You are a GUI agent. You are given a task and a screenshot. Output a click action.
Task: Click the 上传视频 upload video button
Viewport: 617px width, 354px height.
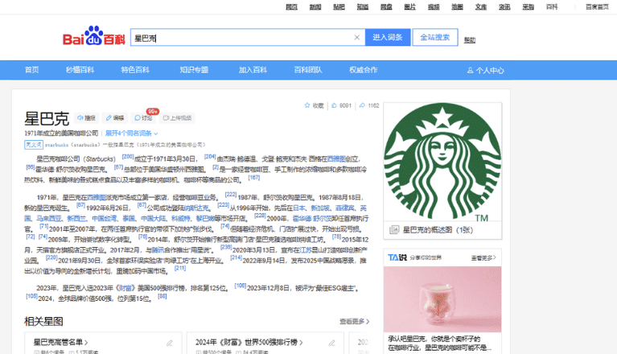177,118
